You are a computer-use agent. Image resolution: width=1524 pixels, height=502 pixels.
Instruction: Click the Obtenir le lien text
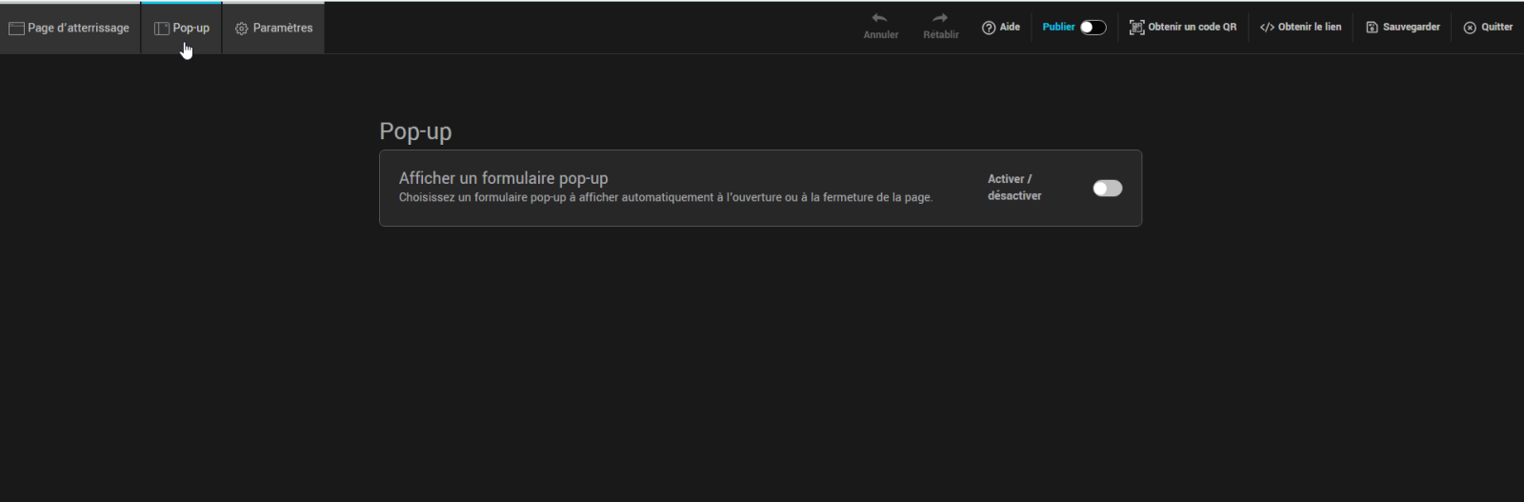[1309, 28]
